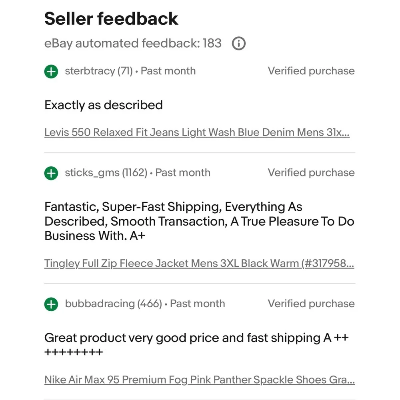This screenshot has width=400, height=400.
Task: Click sticks_gms green positive feedback icon
Action: pyautogui.click(x=51, y=173)
